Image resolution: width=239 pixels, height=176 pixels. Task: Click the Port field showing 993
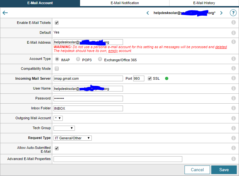pyautogui.click(x=139, y=78)
